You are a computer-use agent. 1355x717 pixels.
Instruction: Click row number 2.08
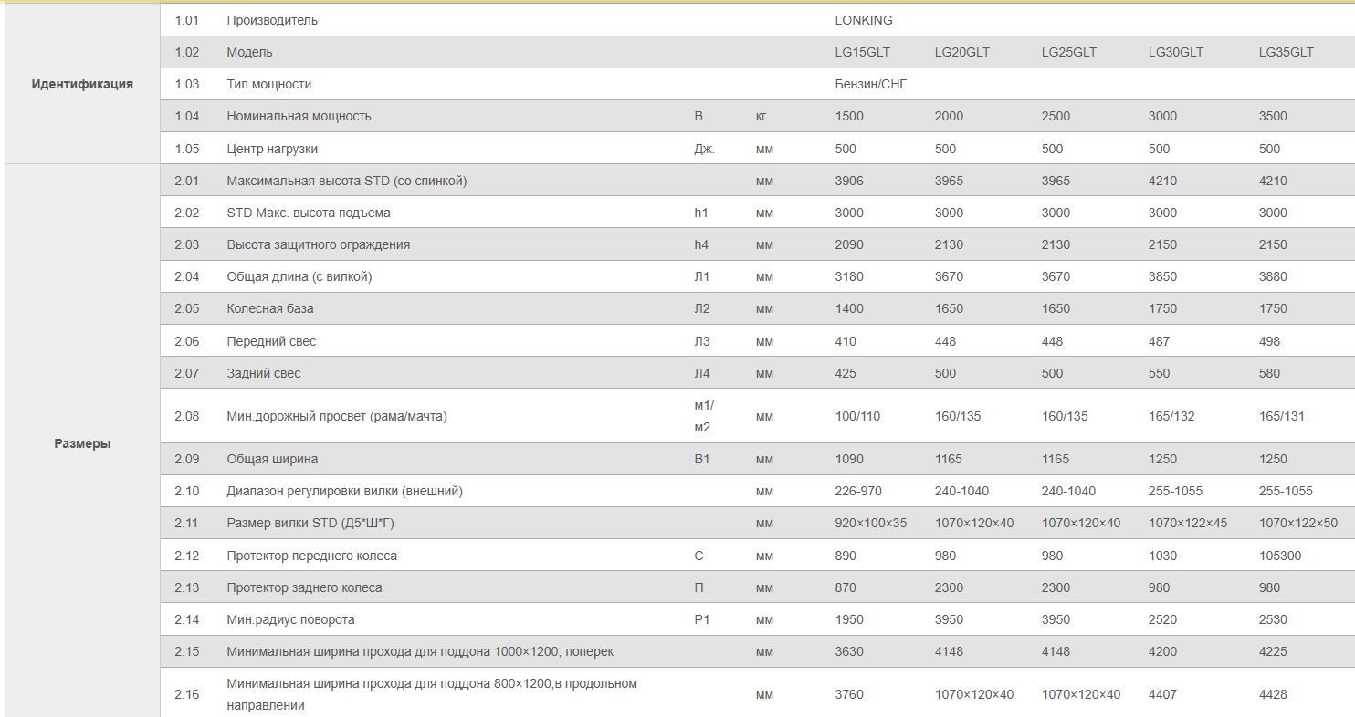coord(186,416)
